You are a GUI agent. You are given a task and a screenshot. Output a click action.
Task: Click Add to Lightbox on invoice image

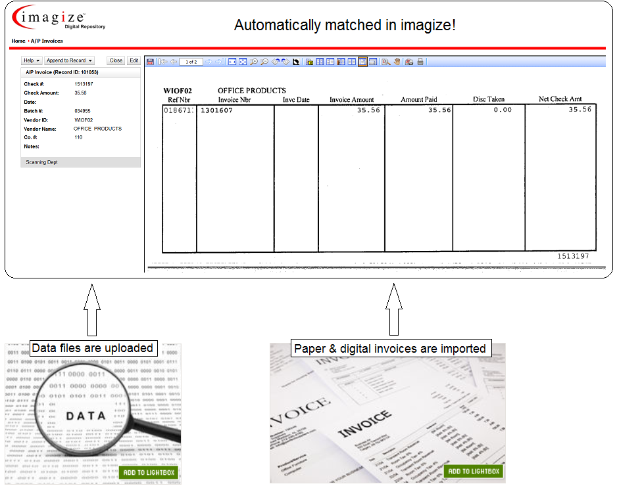coord(474,472)
